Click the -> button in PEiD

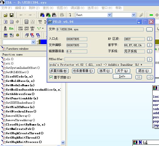(150, 77)
